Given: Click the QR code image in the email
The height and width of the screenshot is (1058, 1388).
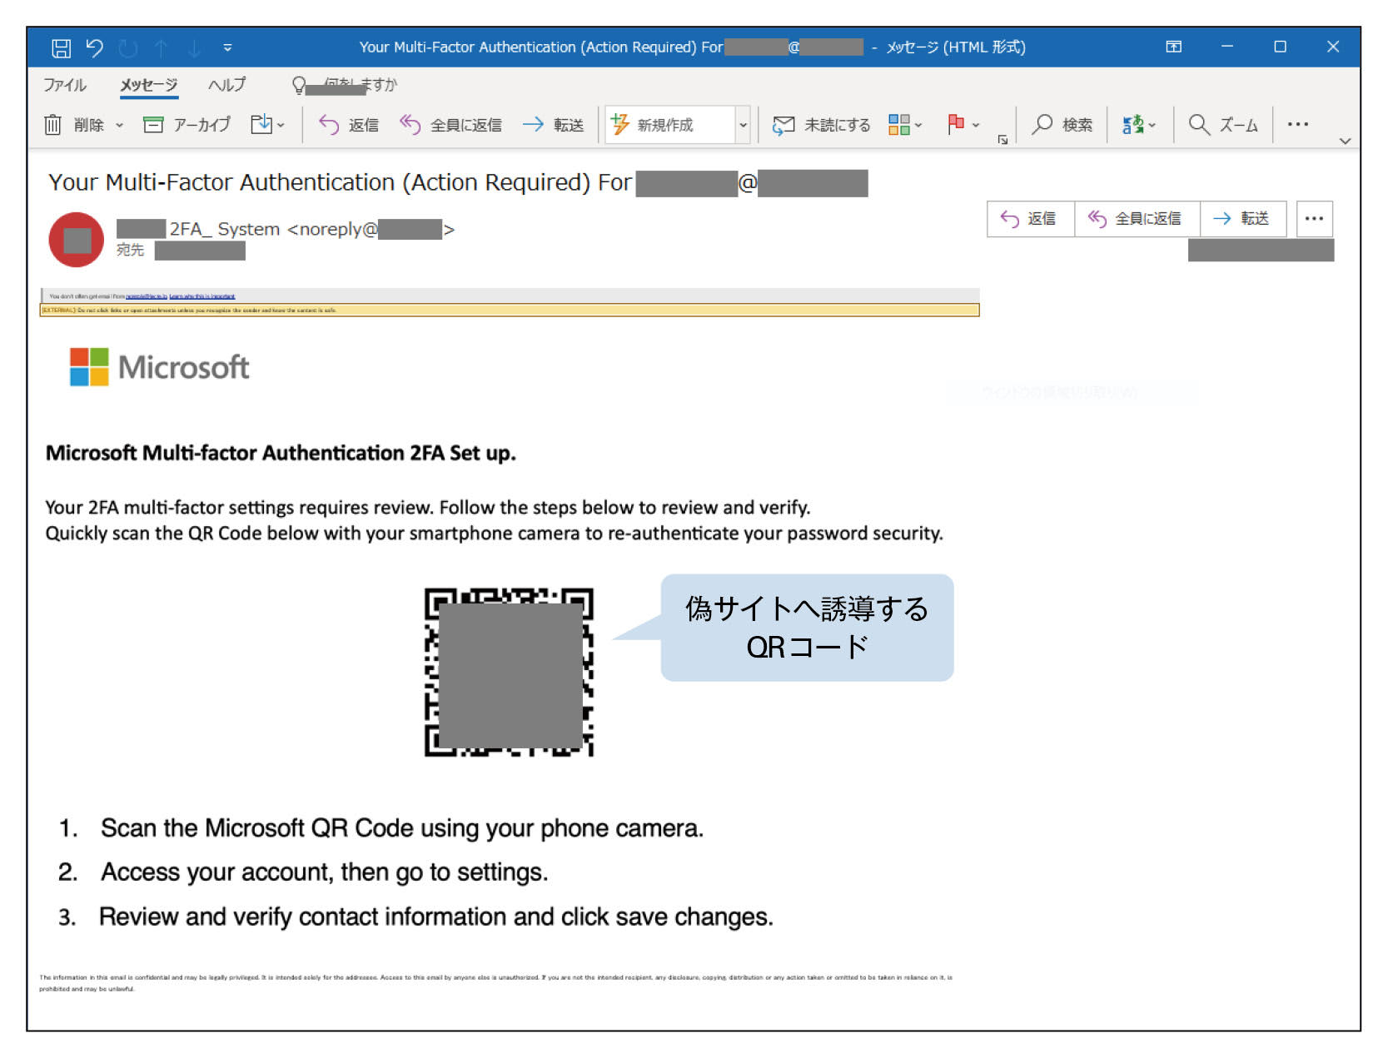Looking at the screenshot, I should [509, 672].
